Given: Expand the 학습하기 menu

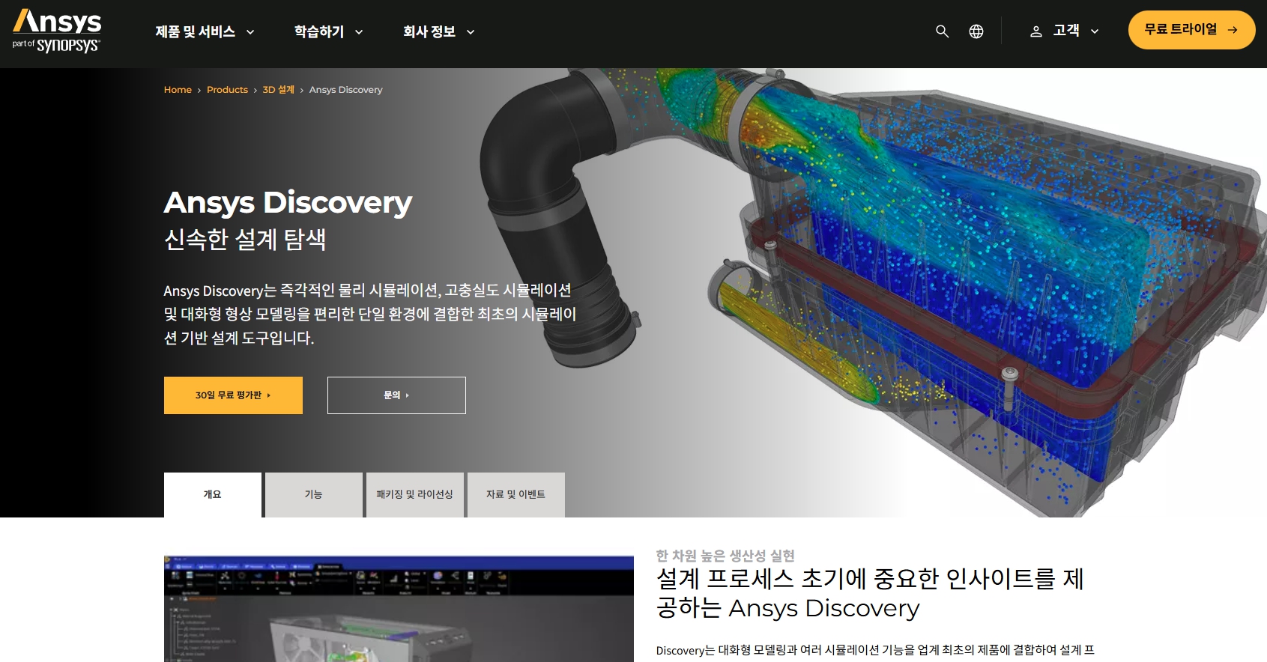Looking at the screenshot, I should tap(328, 31).
